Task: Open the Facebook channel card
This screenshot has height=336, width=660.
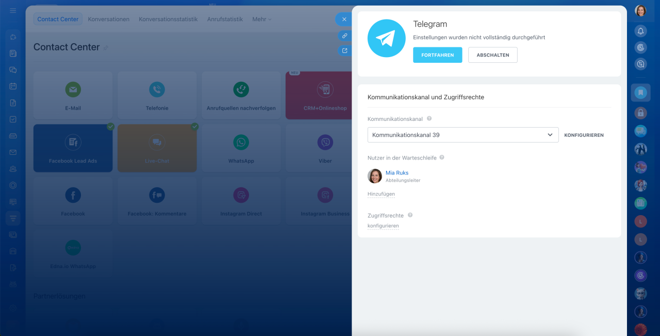Action: 73,201
